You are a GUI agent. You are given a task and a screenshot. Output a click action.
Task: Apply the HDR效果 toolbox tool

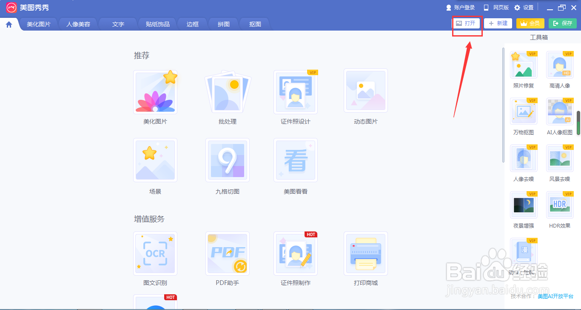pos(560,205)
